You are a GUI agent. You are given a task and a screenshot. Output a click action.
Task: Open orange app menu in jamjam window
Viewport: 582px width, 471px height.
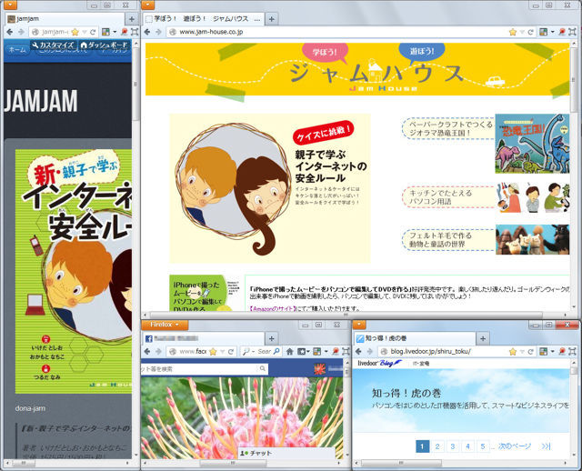point(10,5)
